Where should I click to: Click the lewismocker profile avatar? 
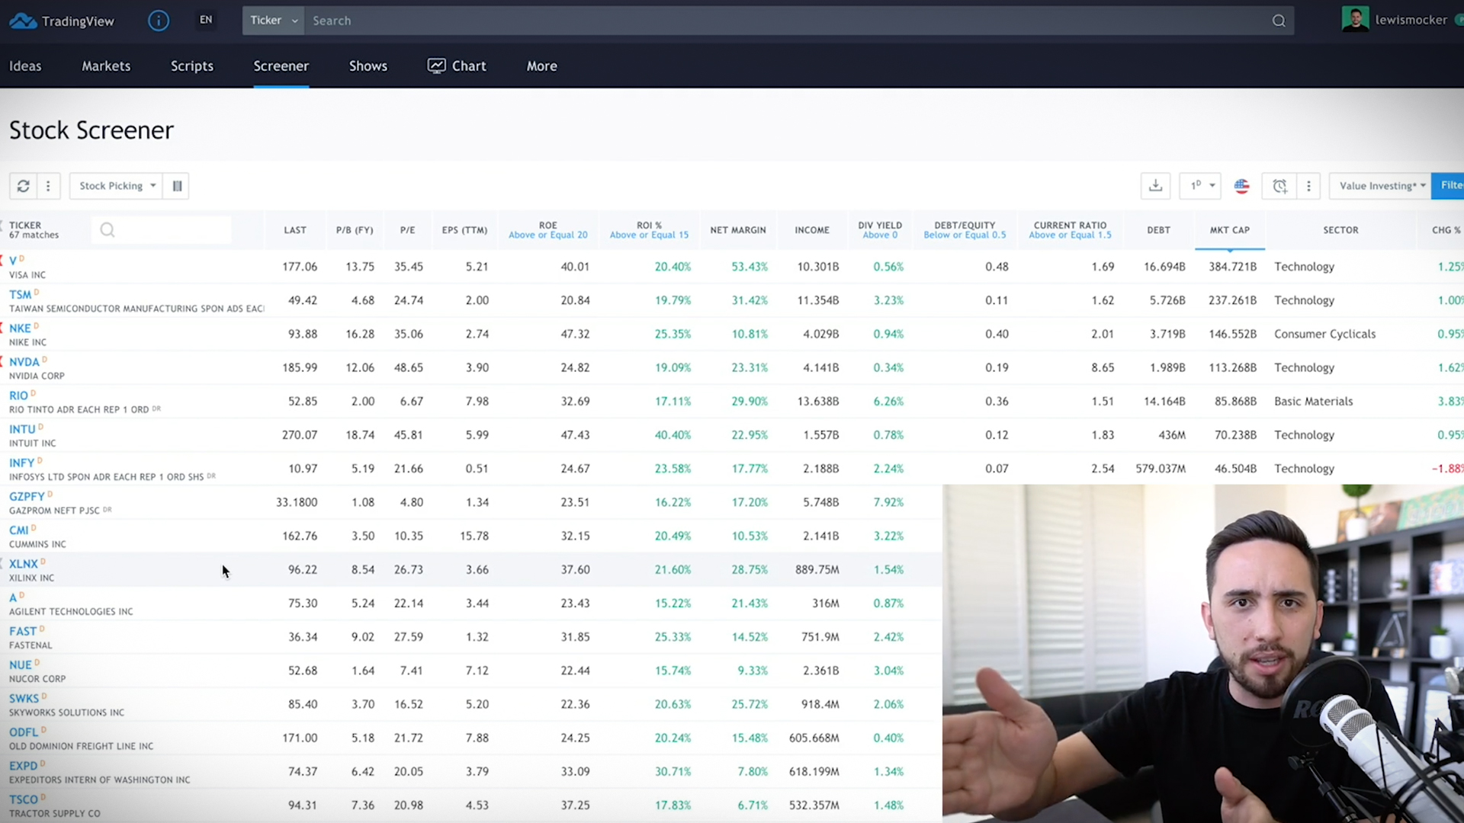click(1355, 20)
